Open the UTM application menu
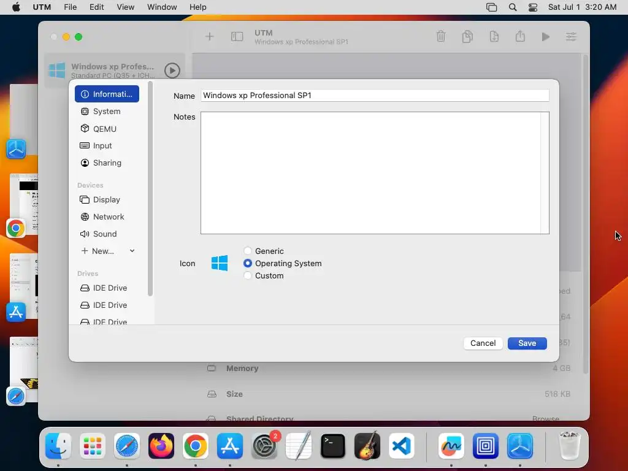 click(x=42, y=7)
